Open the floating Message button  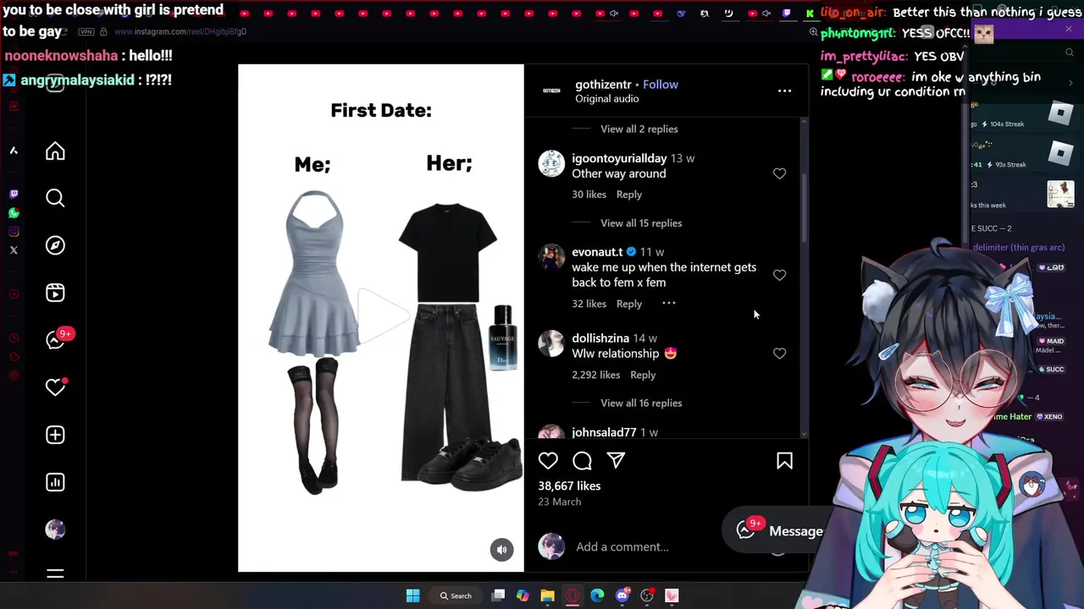[x=779, y=531]
